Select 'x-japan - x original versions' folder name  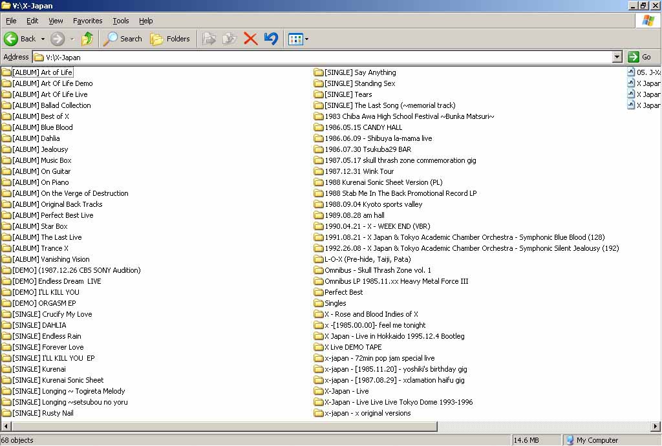click(x=368, y=413)
